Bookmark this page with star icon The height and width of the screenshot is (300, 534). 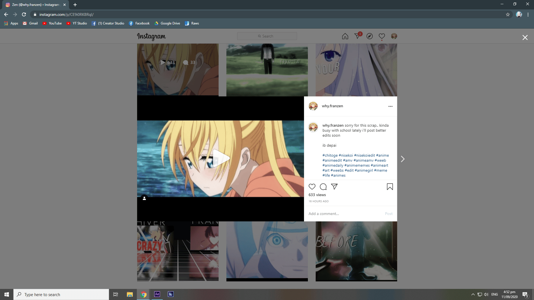(508, 15)
